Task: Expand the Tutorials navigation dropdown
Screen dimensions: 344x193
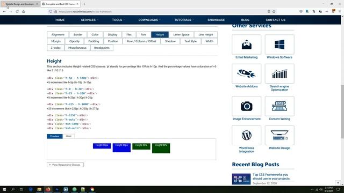Action: (x=184, y=20)
